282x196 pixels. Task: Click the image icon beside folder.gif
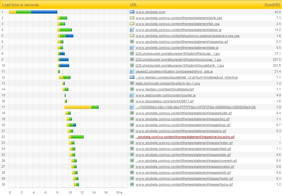(x=132, y=142)
